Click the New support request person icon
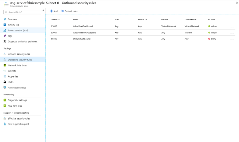The image size is (239, 142). 5,124
